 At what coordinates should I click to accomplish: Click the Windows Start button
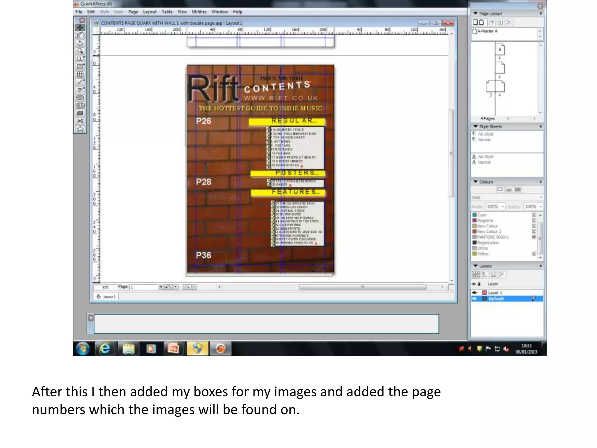(83, 349)
